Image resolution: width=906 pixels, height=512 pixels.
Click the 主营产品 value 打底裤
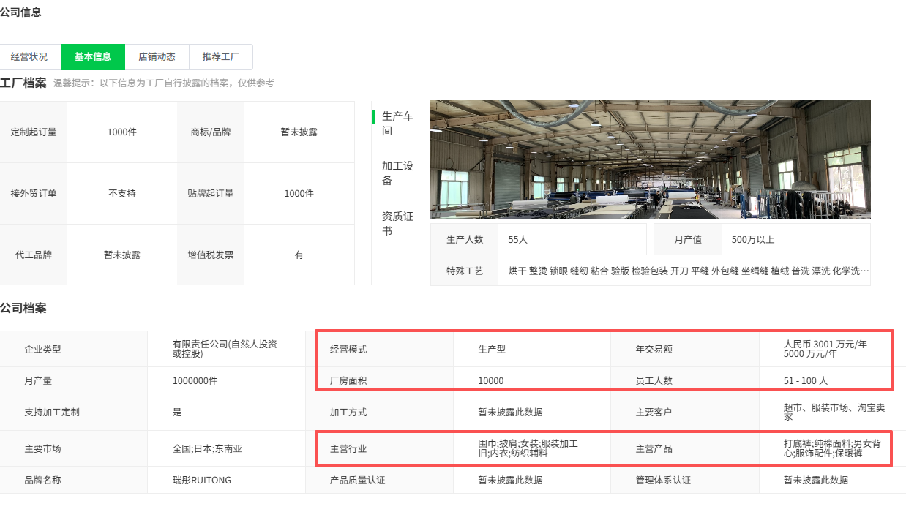click(825, 448)
